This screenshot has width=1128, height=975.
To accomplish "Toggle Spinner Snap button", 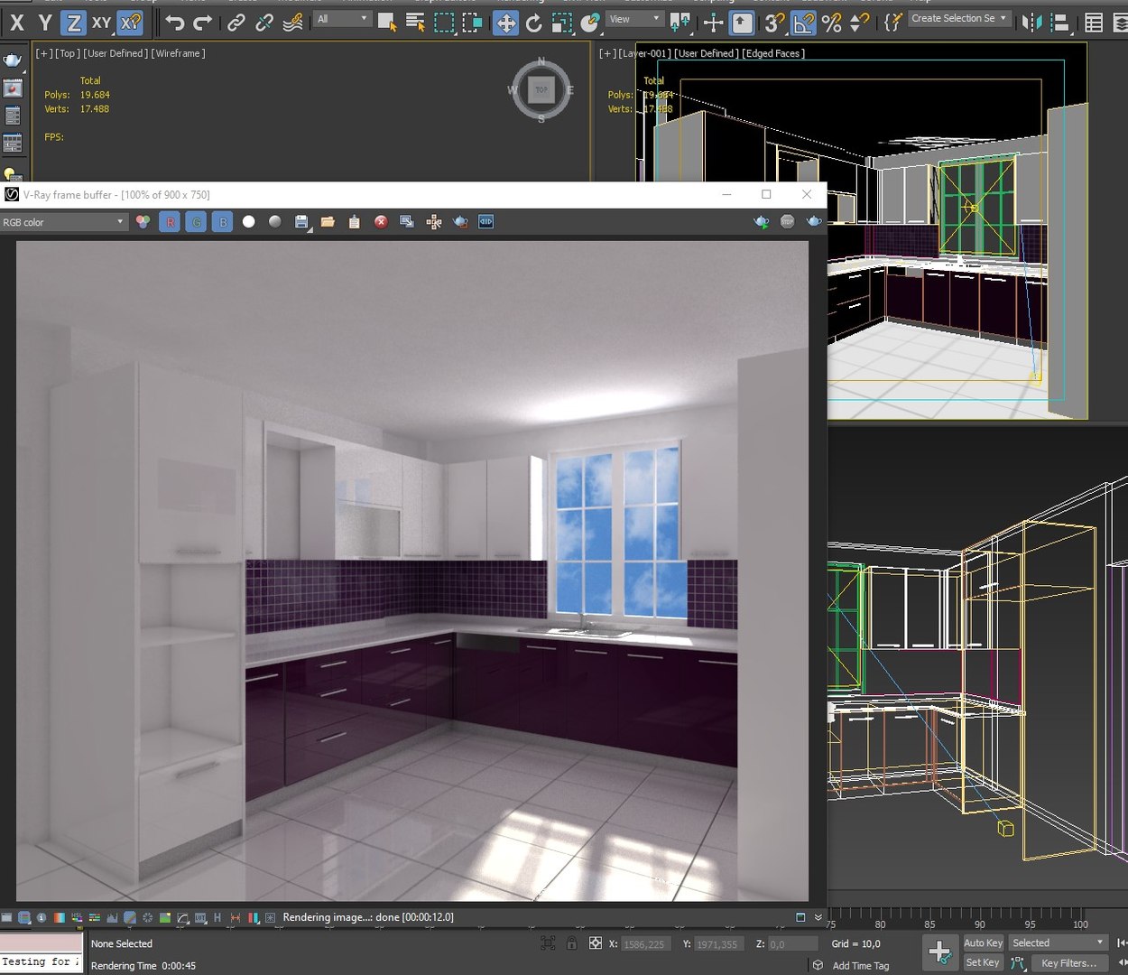I will coord(859,23).
